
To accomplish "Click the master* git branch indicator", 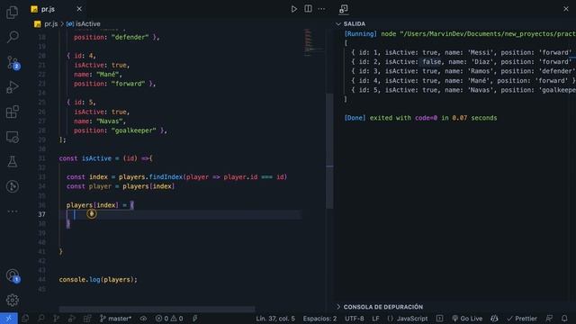I will pyautogui.click(x=115, y=319).
